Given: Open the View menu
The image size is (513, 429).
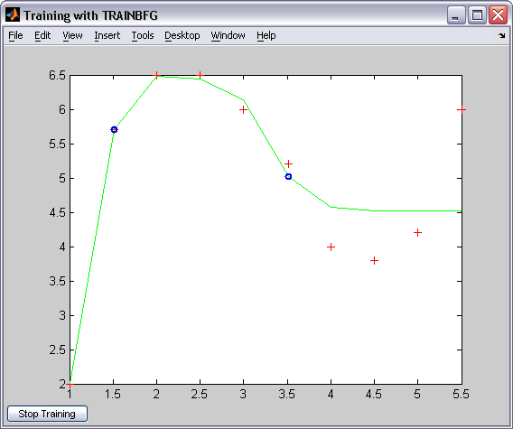Looking at the screenshot, I should click(72, 35).
